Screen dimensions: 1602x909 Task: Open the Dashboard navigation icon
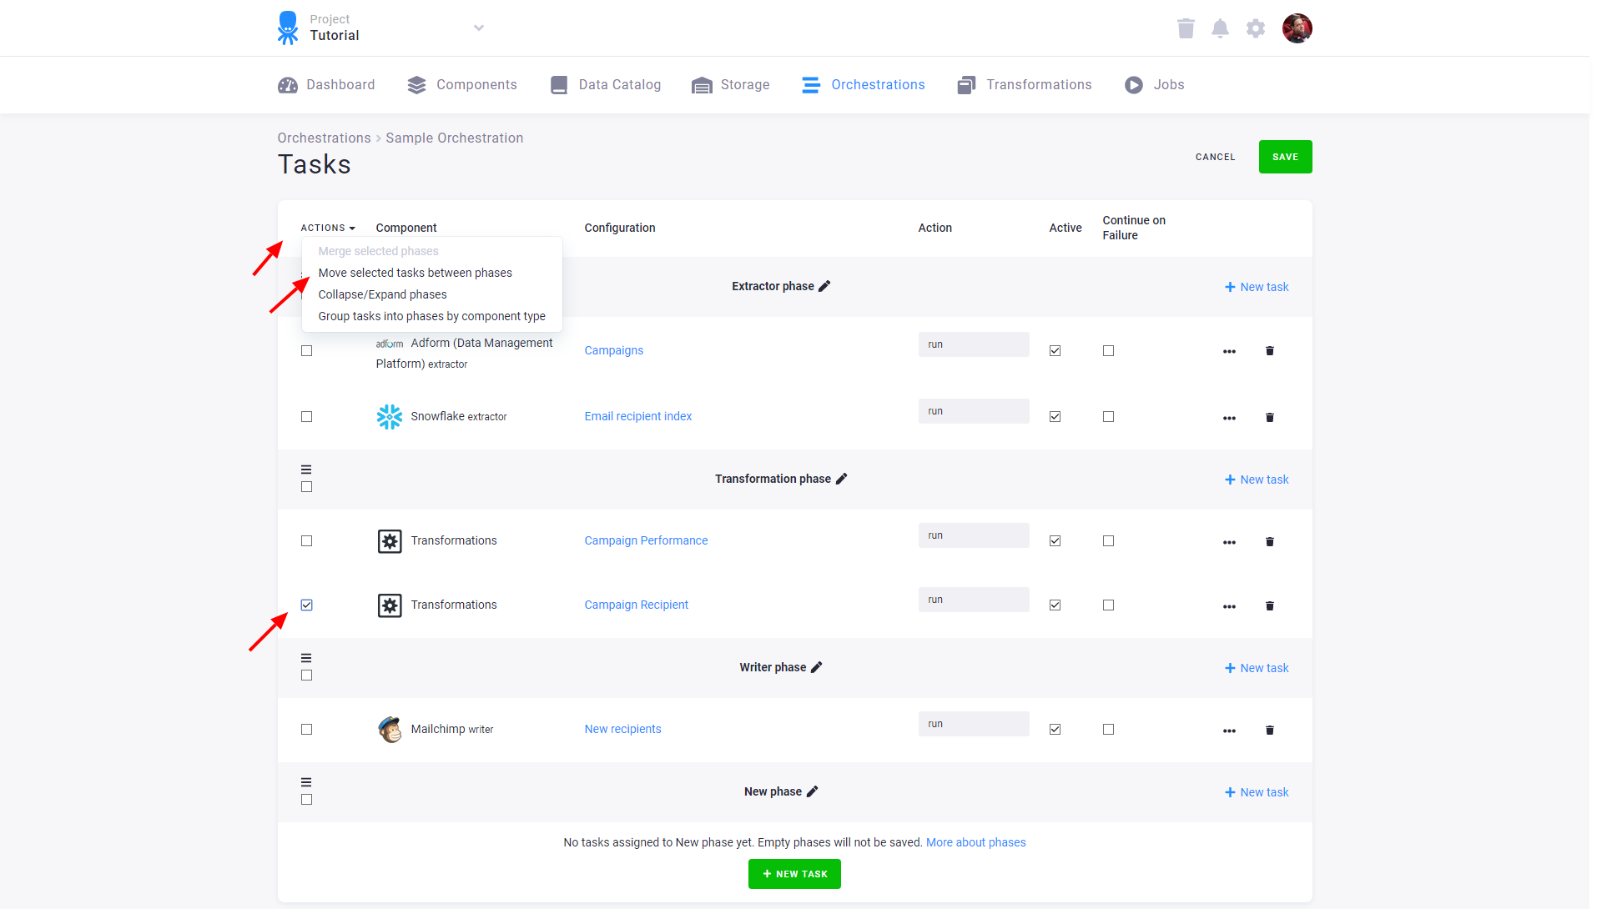pyautogui.click(x=287, y=84)
